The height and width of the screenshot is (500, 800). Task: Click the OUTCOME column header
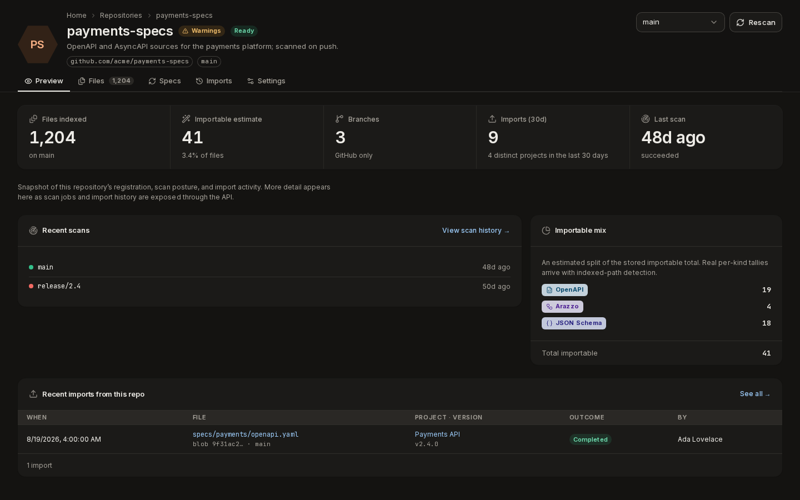pos(587,417)
